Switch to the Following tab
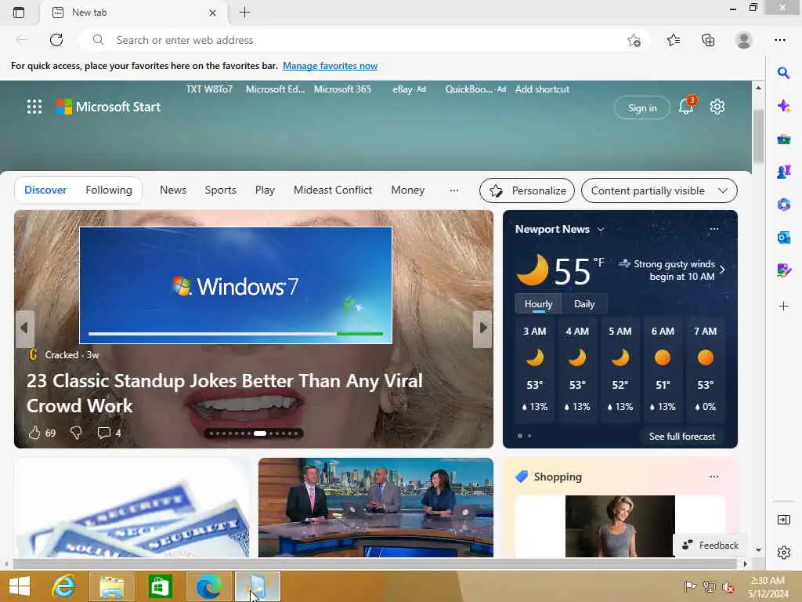Image resolution: width=802 pixels, height=602 pixels. [x=109, y=190]
